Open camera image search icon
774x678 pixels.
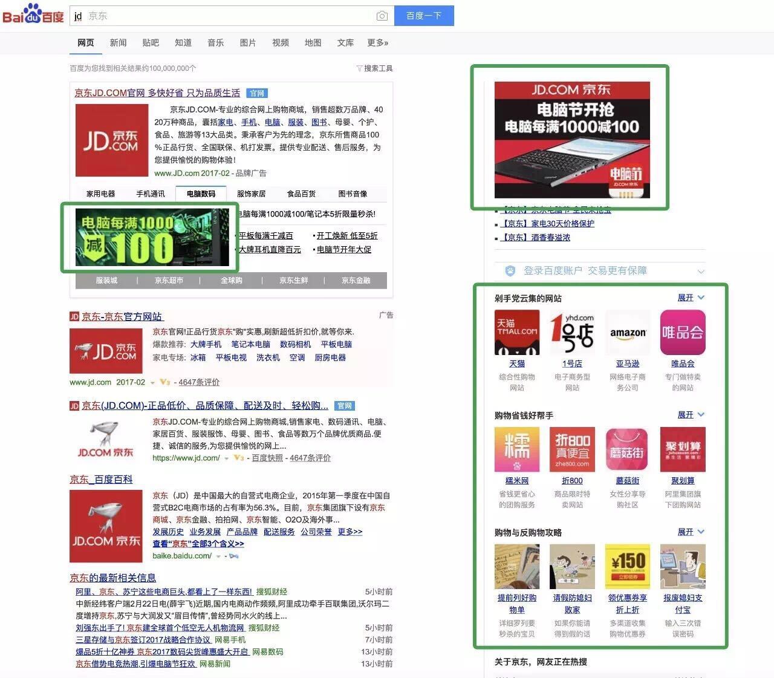[382, 16]
